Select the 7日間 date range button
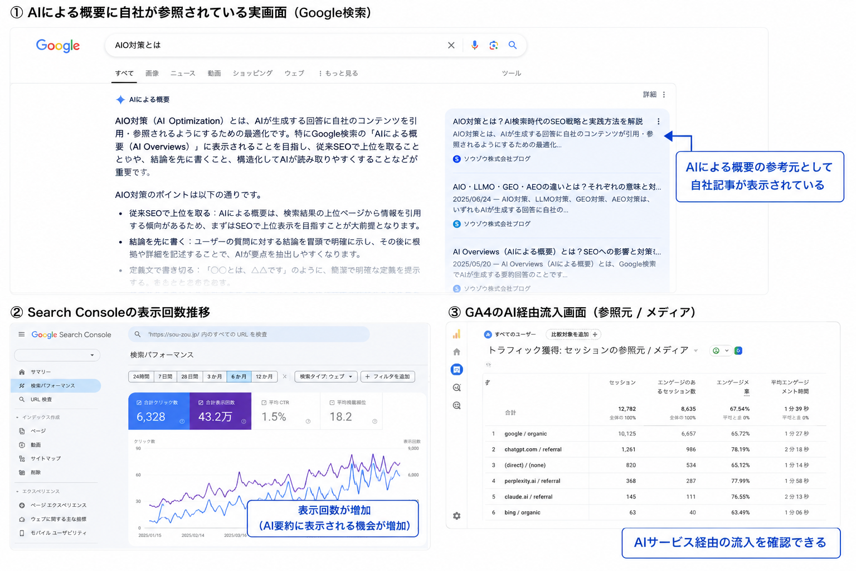The width and height of the screenshot is (856, 571). (166, 376)
